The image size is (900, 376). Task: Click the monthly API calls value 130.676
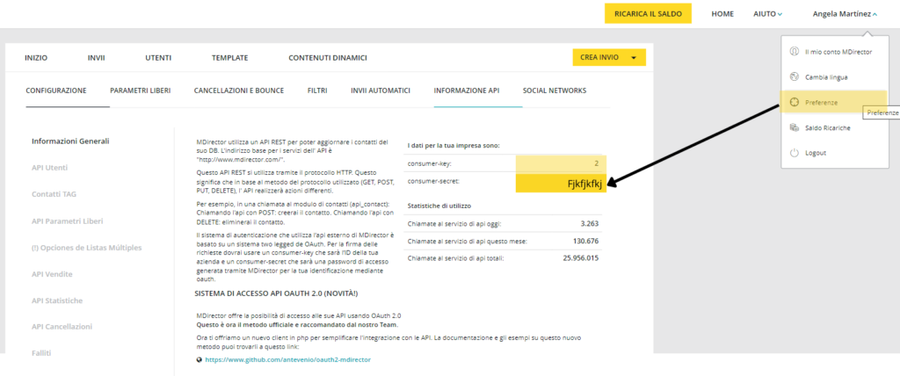click(x=585, y=241)
